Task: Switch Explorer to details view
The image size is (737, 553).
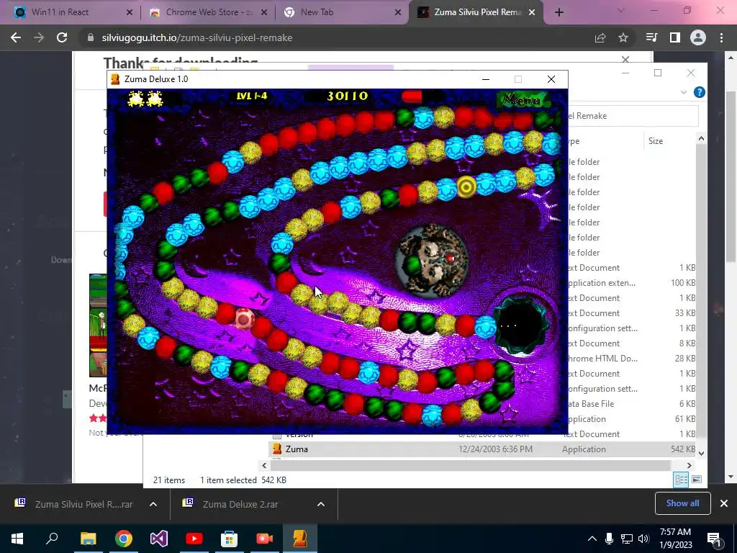Action: pyautogui.click(x=681, y=480)
